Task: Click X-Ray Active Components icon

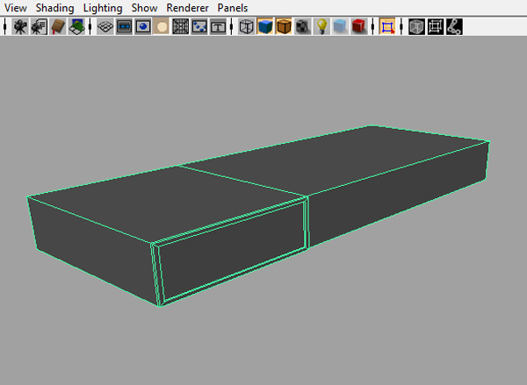Action: point(436,26)
